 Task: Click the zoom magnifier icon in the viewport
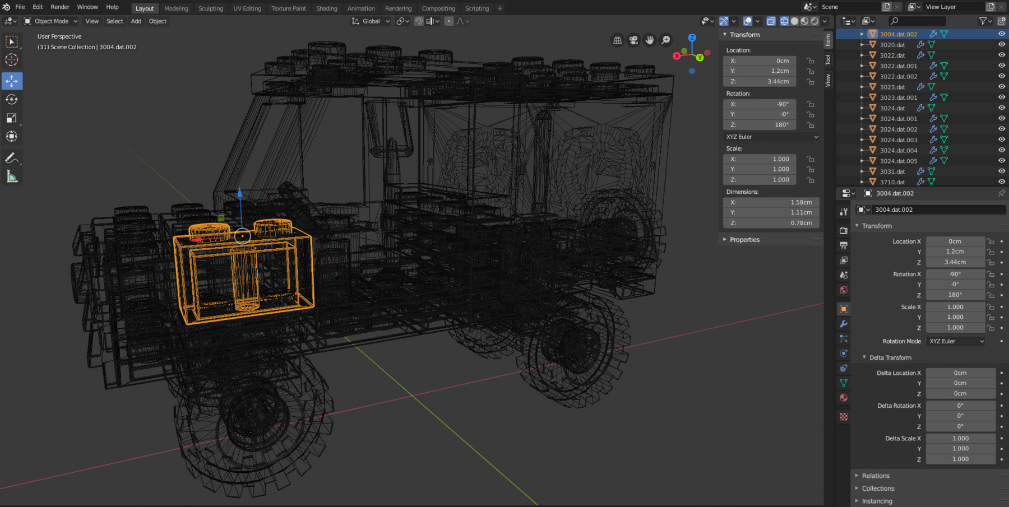point(666,40)
